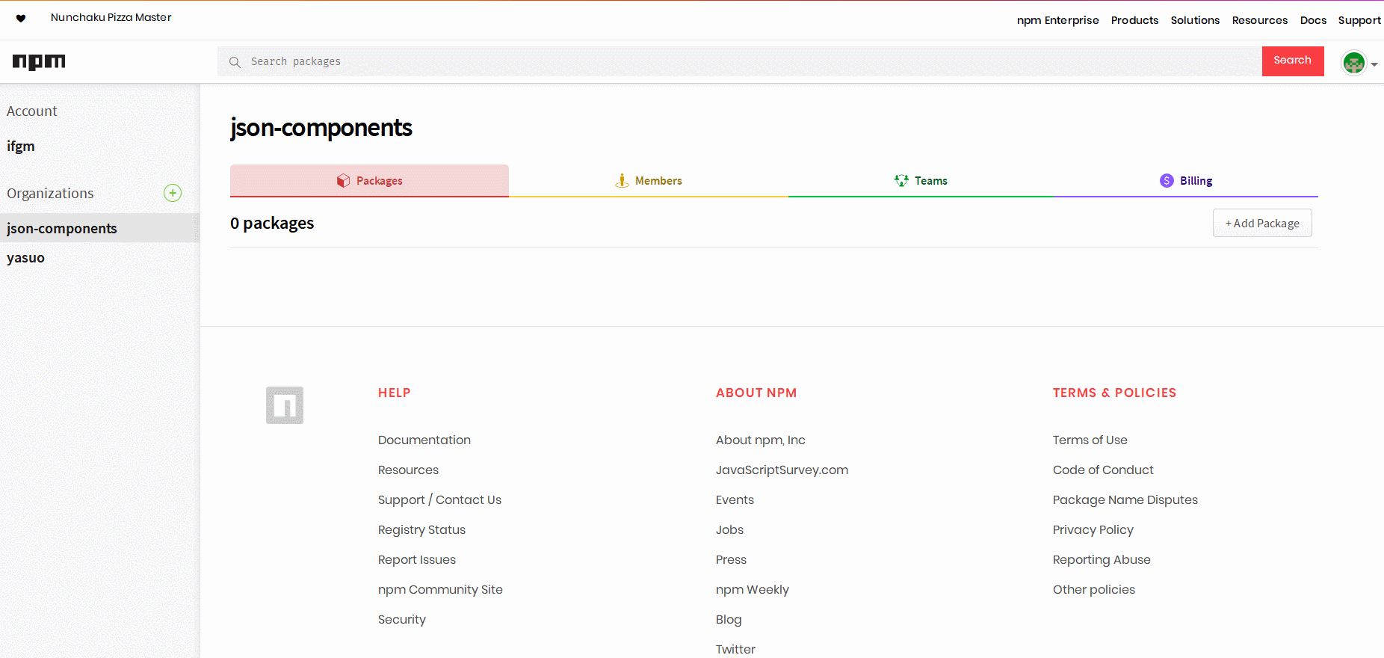Open the Other policies link

pyautogui.click(x=1094, y=589)
